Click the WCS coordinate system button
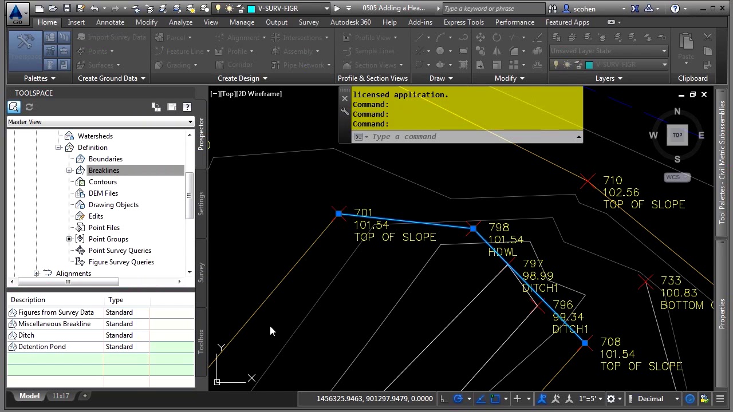Image resolution: width=733 pixels, height=412 pixels. click(x=677, y=177)
